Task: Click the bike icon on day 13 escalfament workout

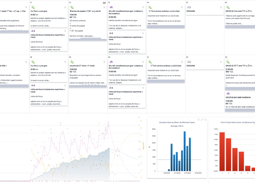Action: click(x=111, y=7)
